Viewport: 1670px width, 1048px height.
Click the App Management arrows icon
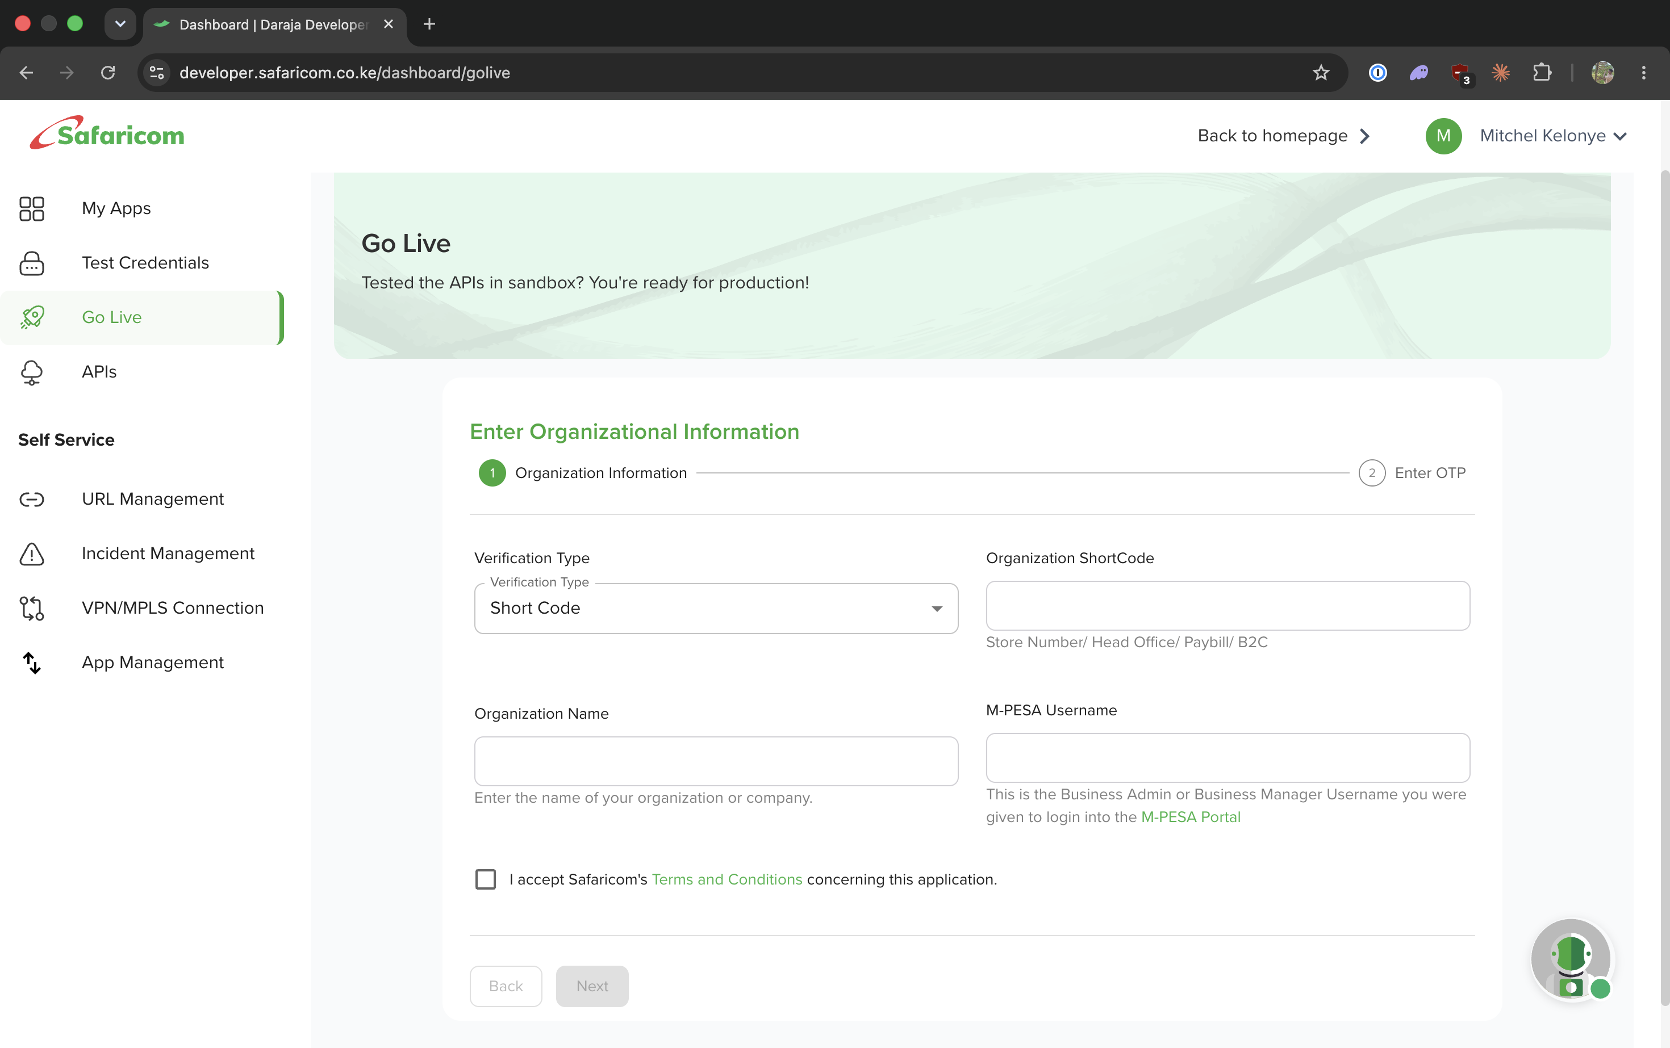pyautogui.click(x=32, y=663)
